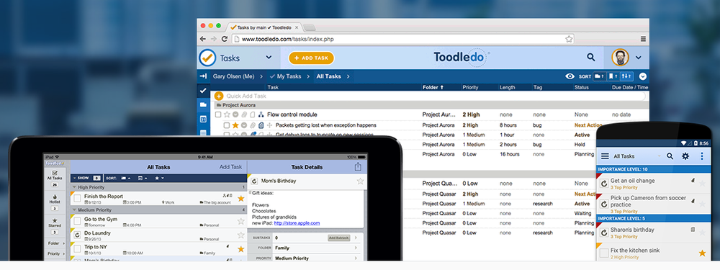Open Starred in the iPad sidebar
Screen dimensions: 720x270
point(55,225)
